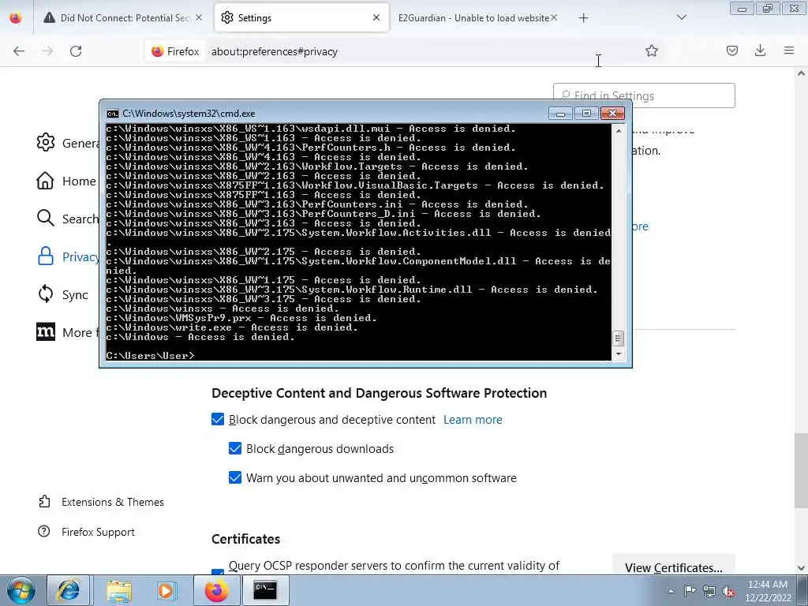Click cmd scrollbar up arrow
Viewport: 808px width, 606px height.
tap(619, 130)
